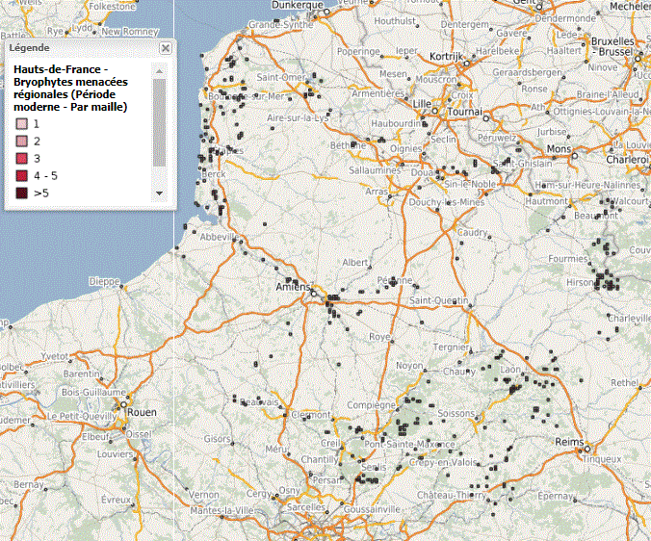Select the legend swatch for value 2
Viewport: 651px width, 541px height.
click(21, 142)
